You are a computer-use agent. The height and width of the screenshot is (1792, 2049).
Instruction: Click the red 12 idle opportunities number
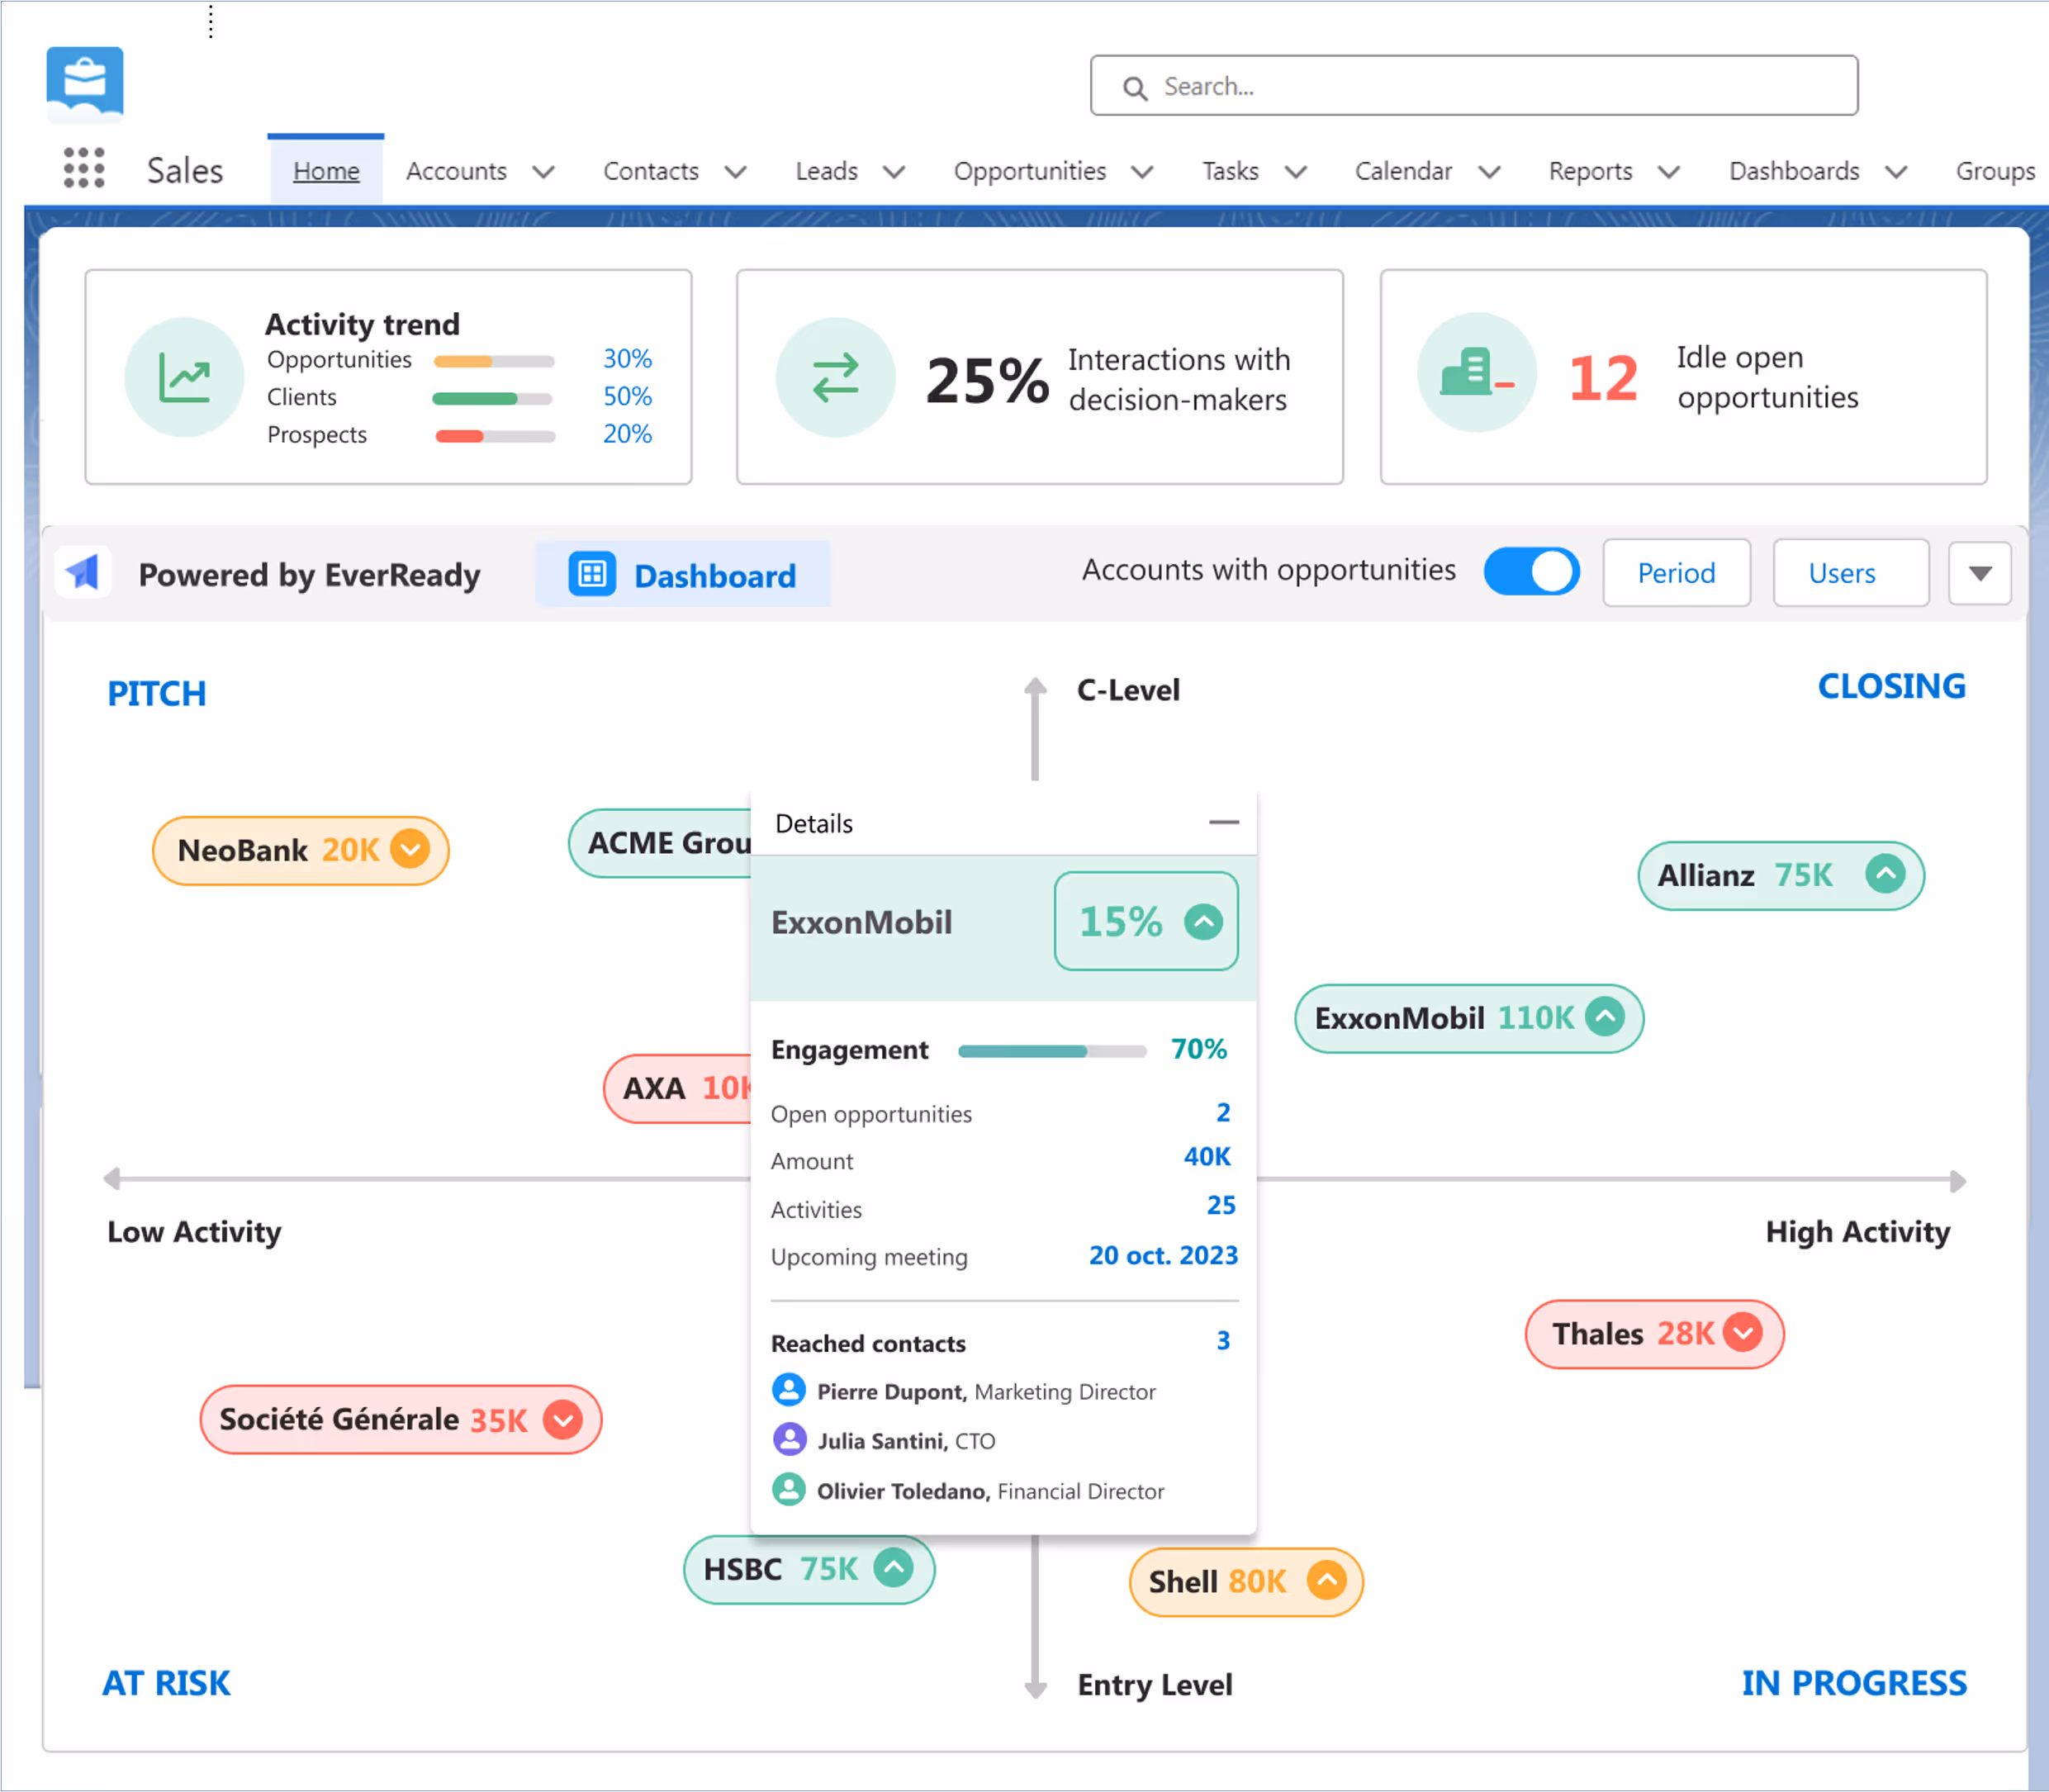[1603, 378]
